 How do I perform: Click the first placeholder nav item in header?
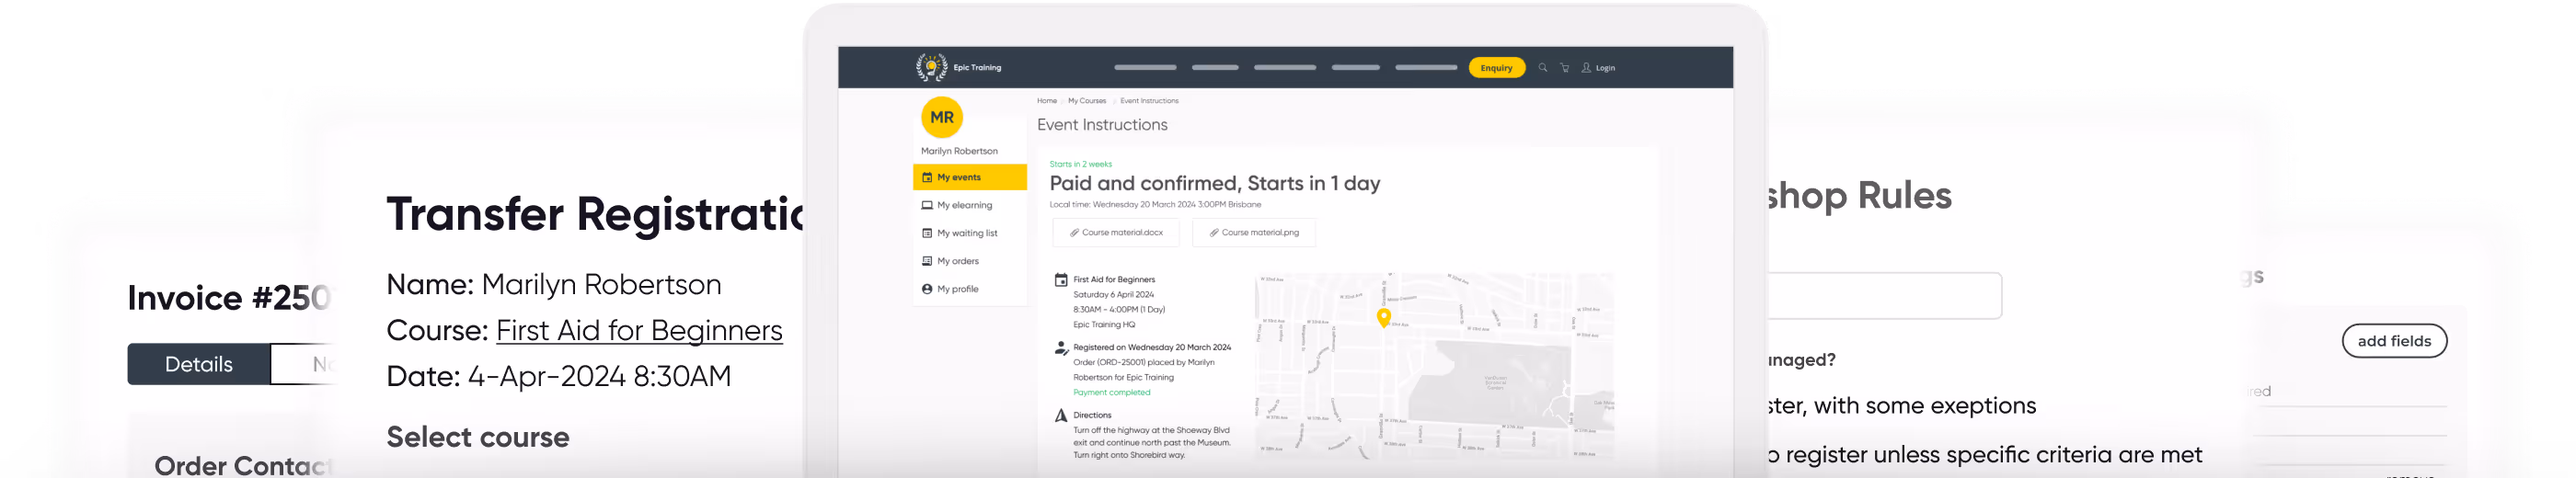coord(1145,68)
